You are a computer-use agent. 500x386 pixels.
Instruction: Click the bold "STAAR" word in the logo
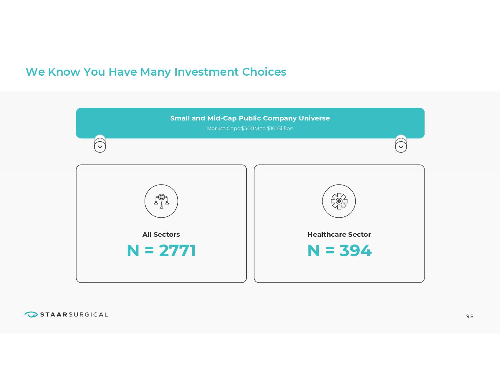pyautogui.click(x=54, y=315)
